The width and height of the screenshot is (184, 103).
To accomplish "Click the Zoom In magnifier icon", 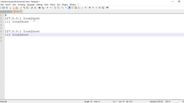I will [x=47, y=8].
